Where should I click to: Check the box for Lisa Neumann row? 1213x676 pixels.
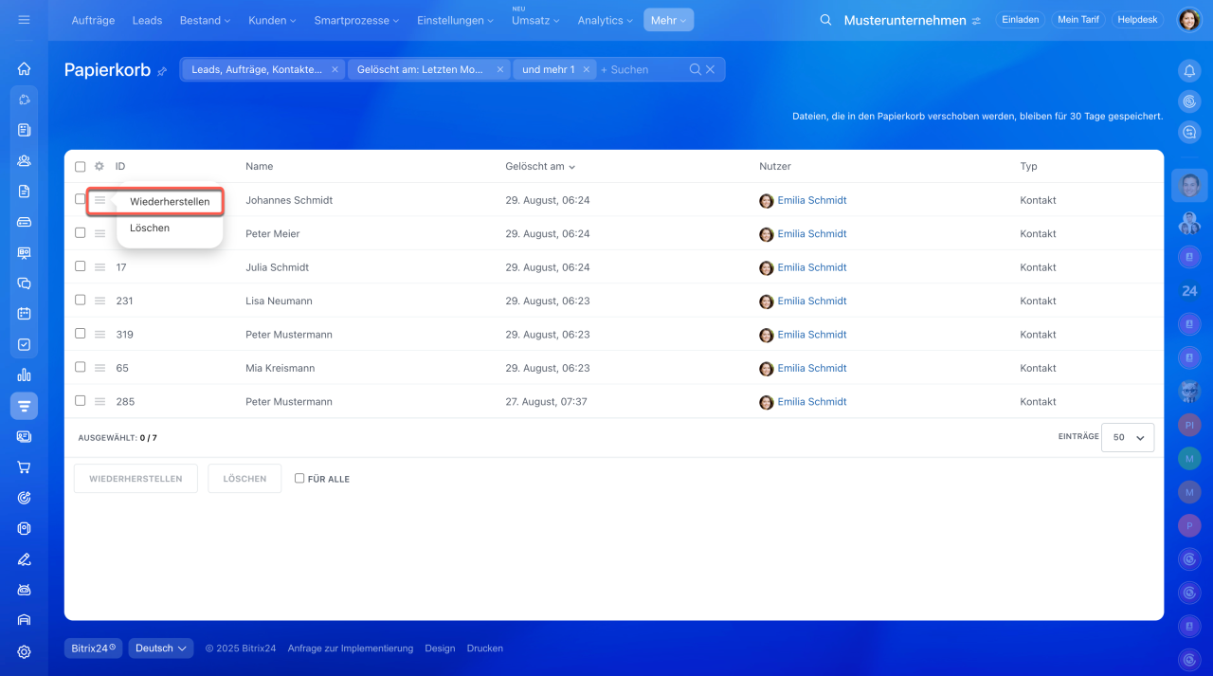coord(81,301)
